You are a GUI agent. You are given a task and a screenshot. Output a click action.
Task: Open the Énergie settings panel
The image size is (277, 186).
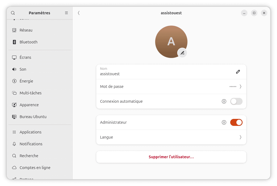click(40, 81)
